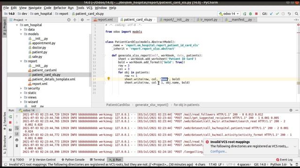300x168 pixels.
Task: Open appointment.py in the project tree
Action: pyautogui.click(x=44, y=43)
